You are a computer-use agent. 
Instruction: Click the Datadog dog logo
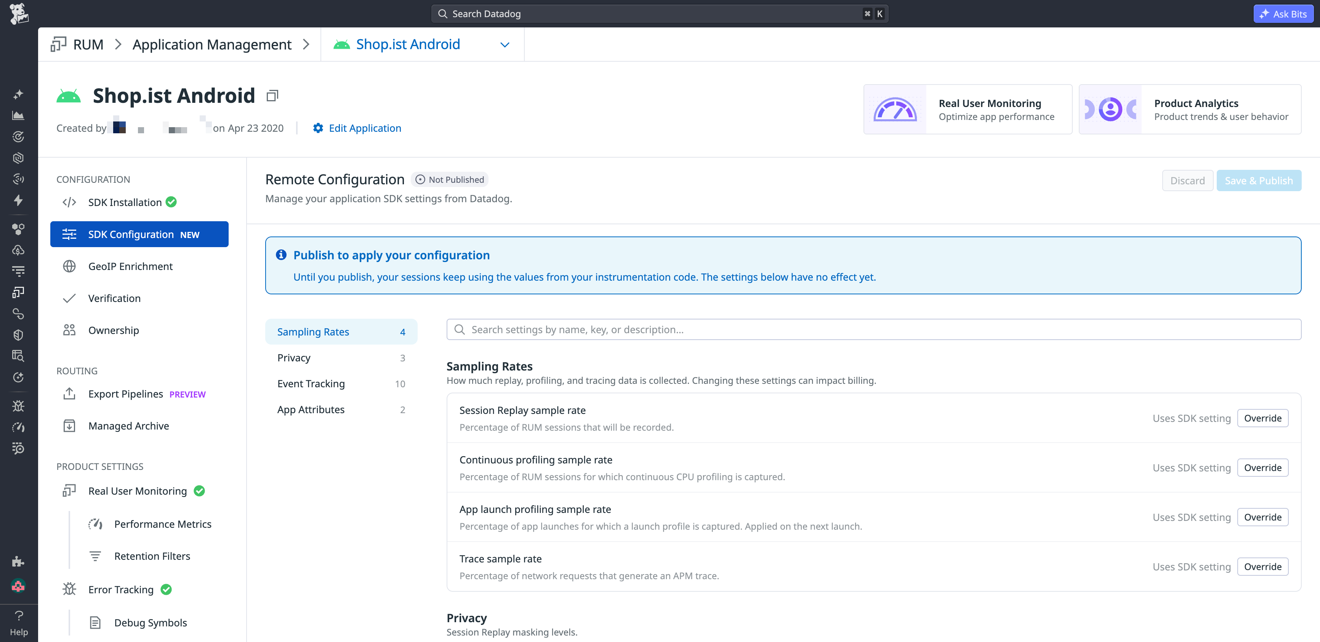click(x=18, y=13)
